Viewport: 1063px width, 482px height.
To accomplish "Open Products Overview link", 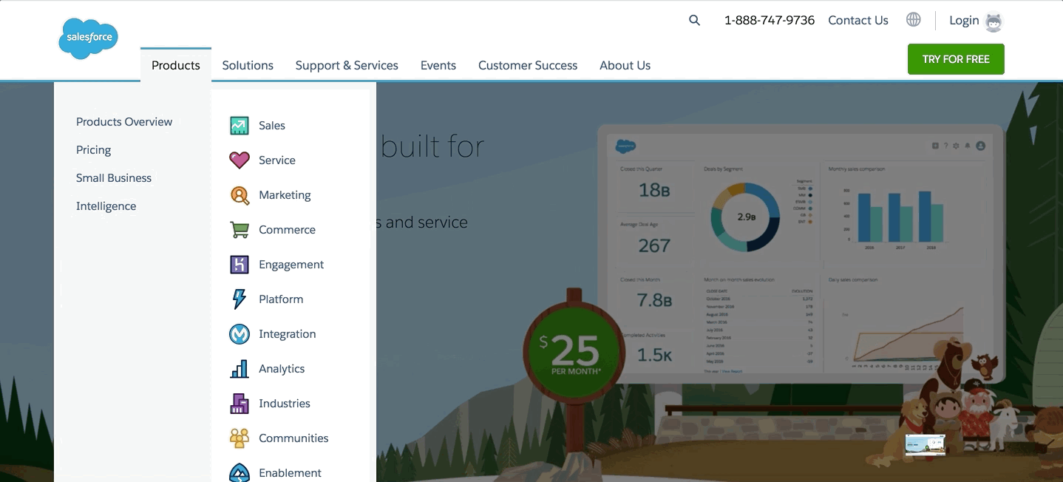I will [x=124, y=122].
